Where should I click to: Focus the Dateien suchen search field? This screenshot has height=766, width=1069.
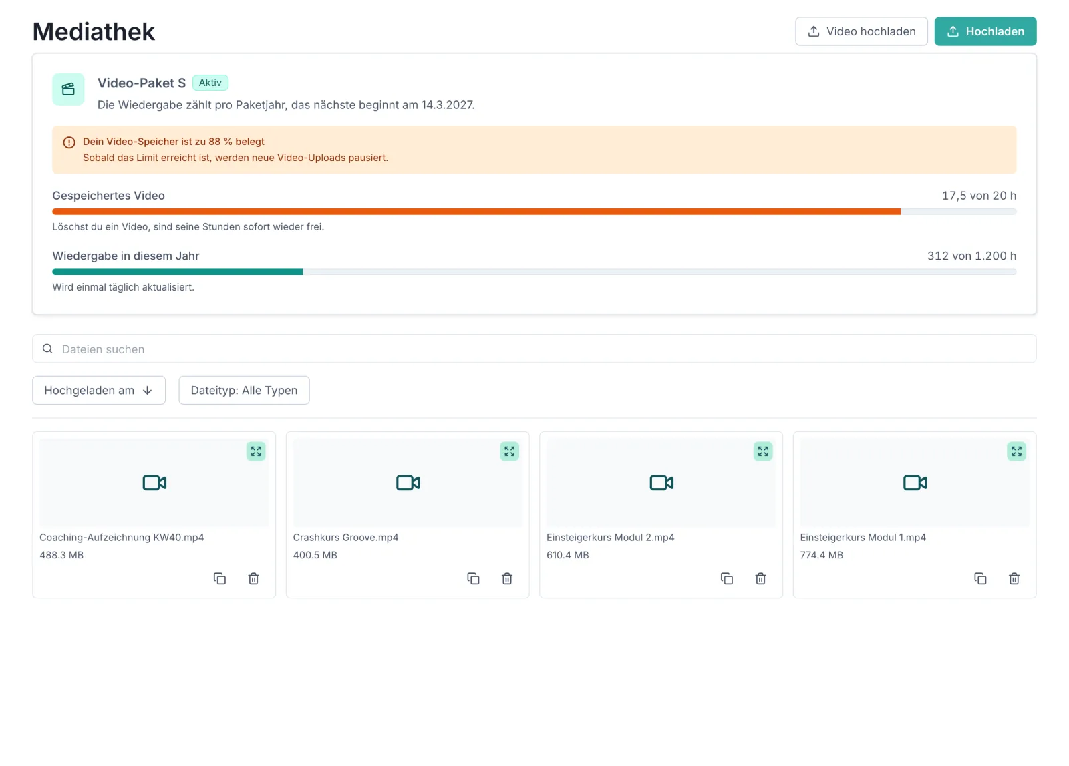pyautogui.click(x=534, y=349)
